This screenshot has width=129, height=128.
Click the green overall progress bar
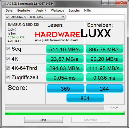point(65,113)
